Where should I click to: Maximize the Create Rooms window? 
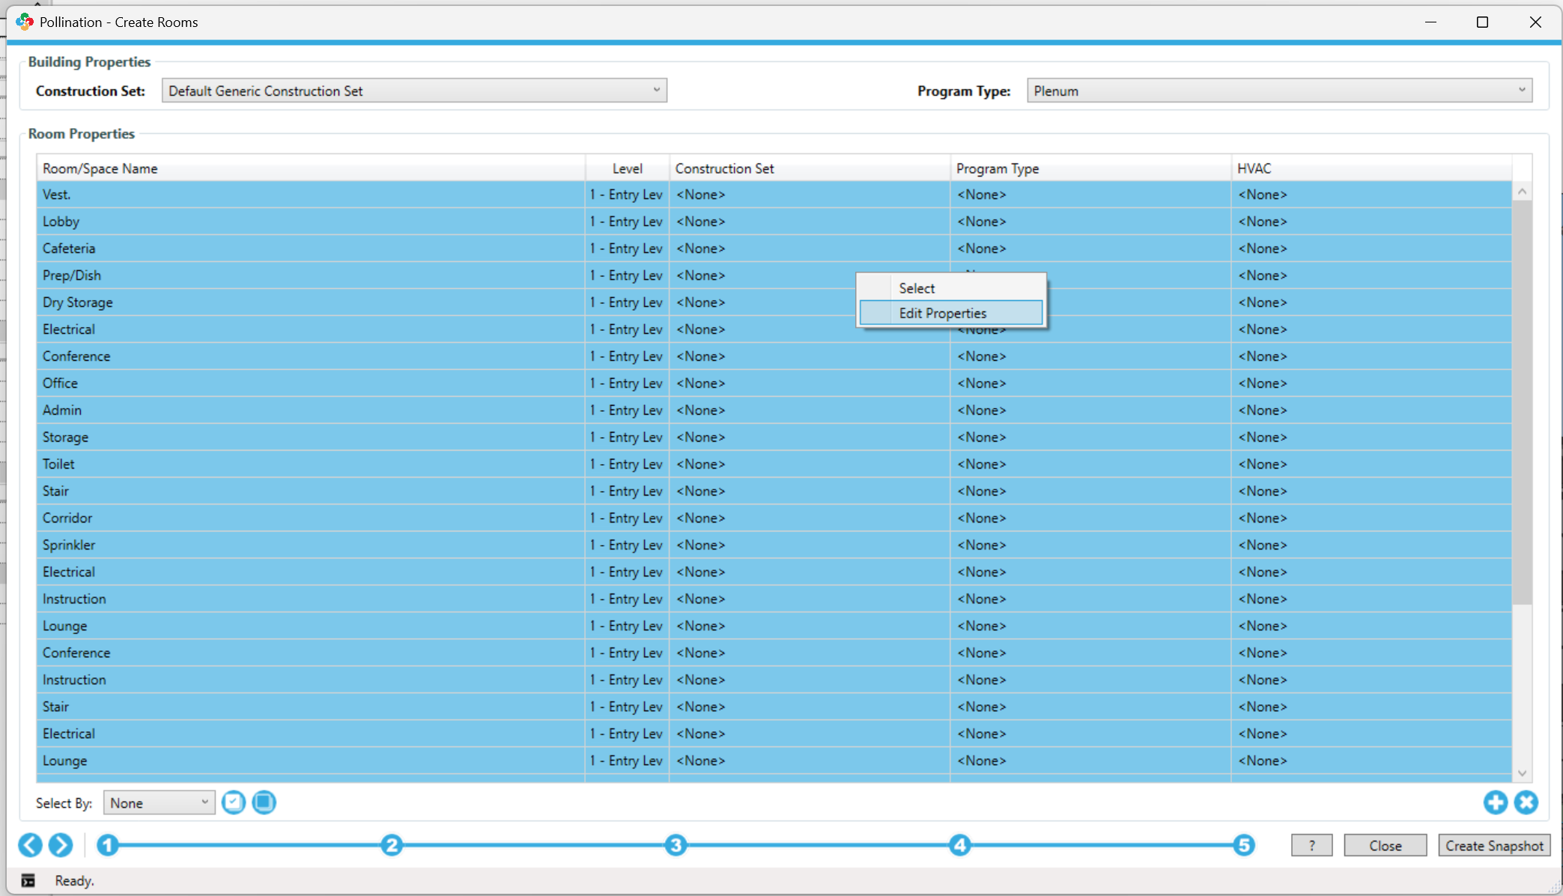click(1482, 22)
